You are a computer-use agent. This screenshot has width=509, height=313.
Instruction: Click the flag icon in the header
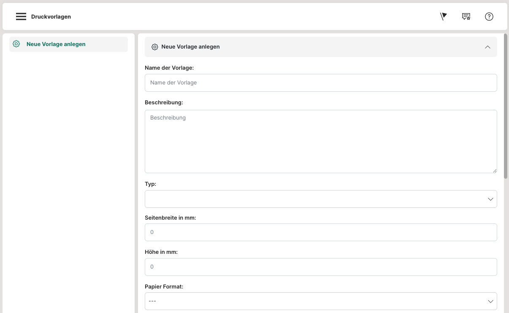coord(443,16)
